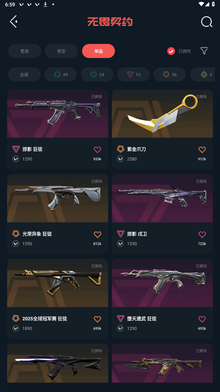Like 2025全球冠军赛 狂徒 with the heart icon

click(97, 319)
